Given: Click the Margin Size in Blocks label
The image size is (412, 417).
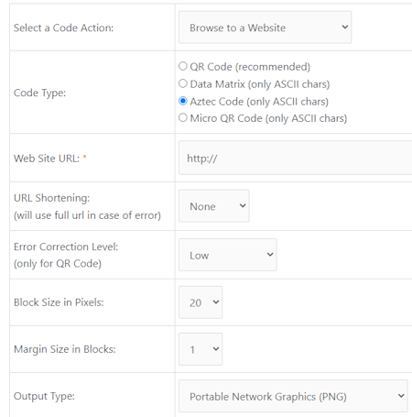Looking at the screenshot, I should click(65, 349).
